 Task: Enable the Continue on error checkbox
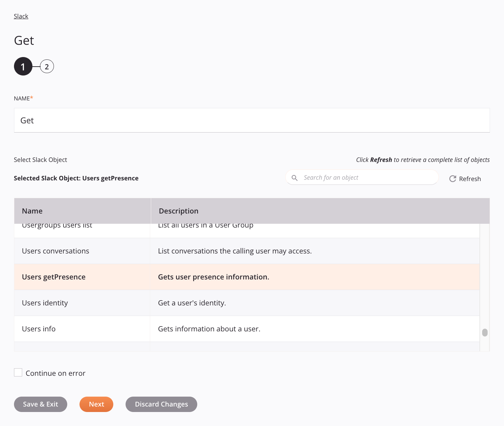18,372
